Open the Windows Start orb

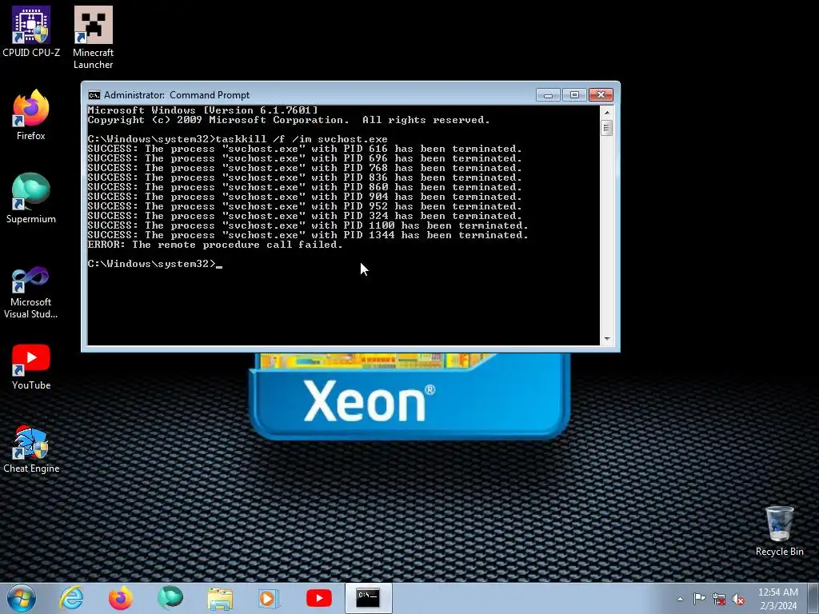pyautogui.click(x=22, y=598)
